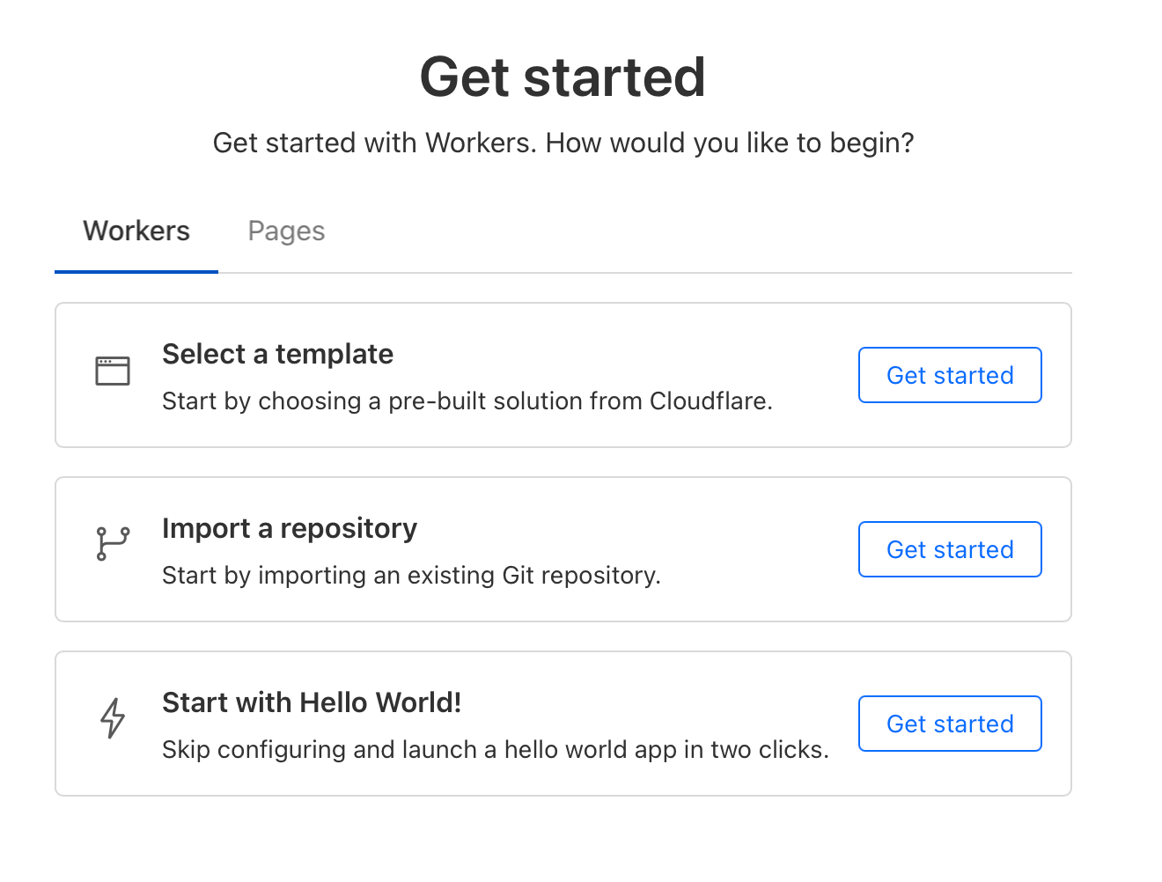Click Get started for Select a template
The height and width of the screenshot is (882, 1162).
950,375
